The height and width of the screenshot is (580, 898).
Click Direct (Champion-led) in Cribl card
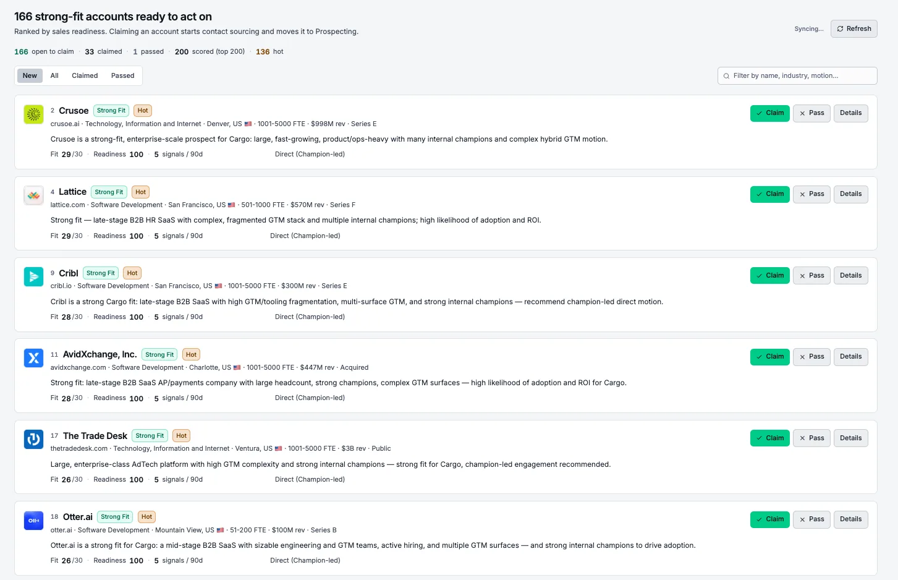[x=310, y=317]
